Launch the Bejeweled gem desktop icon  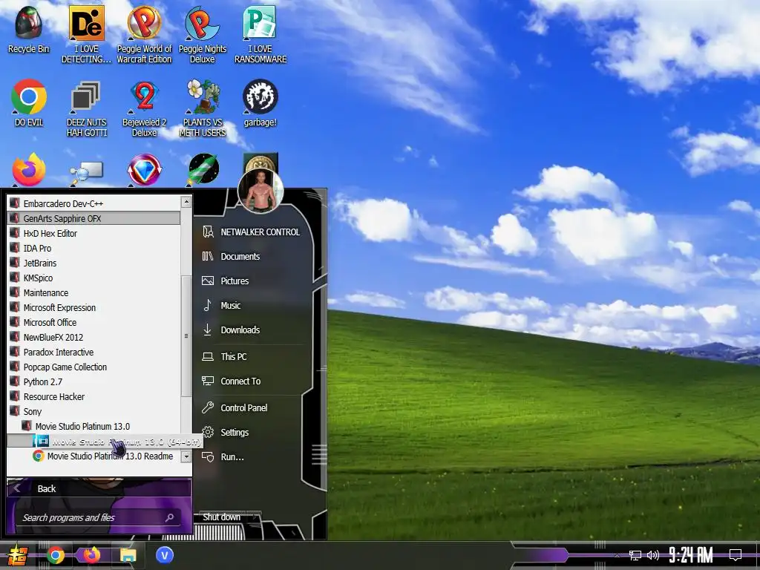click(144, 170)
